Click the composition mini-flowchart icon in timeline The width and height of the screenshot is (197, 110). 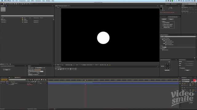[x=28, y=80]
